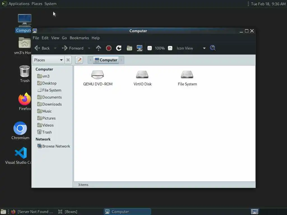Viewport: 287px width, 215px height.
Task: Open Applications menu in top panel
Action: pos(19,4)
